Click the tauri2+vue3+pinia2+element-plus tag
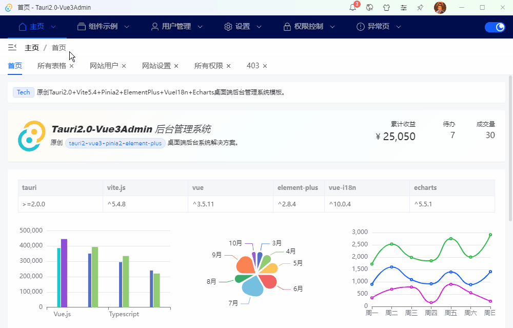Viewport: 513px width, 328px height. [x=115, y=143]
